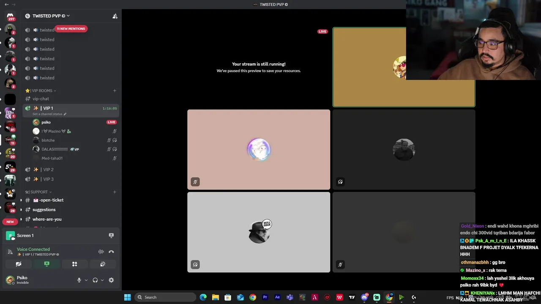The height and width of the screenshot is (304, 541).
Task: Select the VIP 1 voice channel
Action: click(71, 111)
